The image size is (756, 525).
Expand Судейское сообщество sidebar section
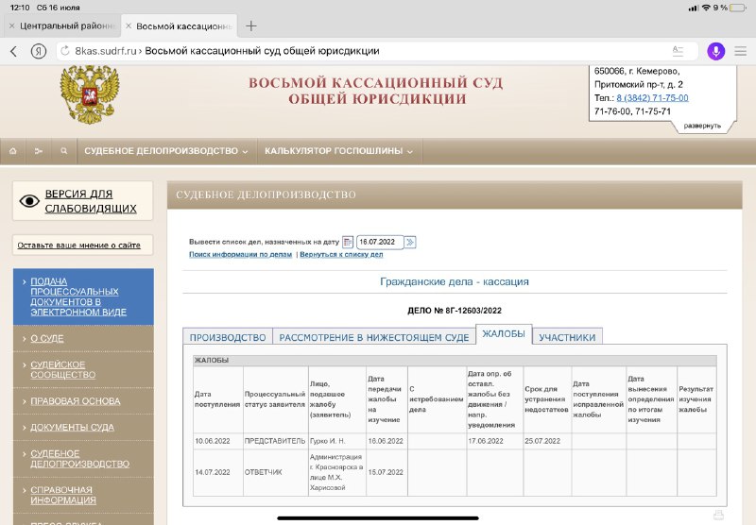coord(62,369)
